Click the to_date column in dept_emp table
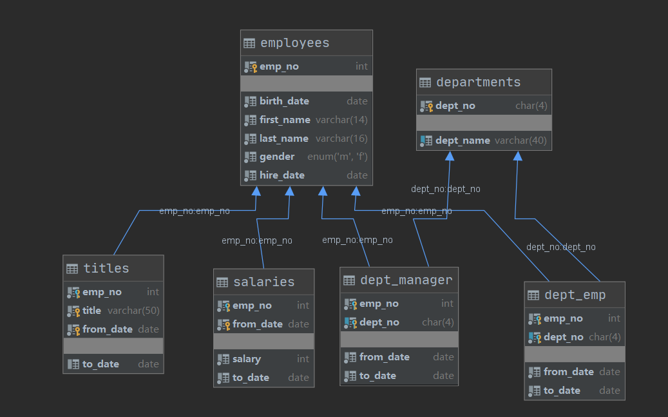668x417 pixels. pos(575,391)
